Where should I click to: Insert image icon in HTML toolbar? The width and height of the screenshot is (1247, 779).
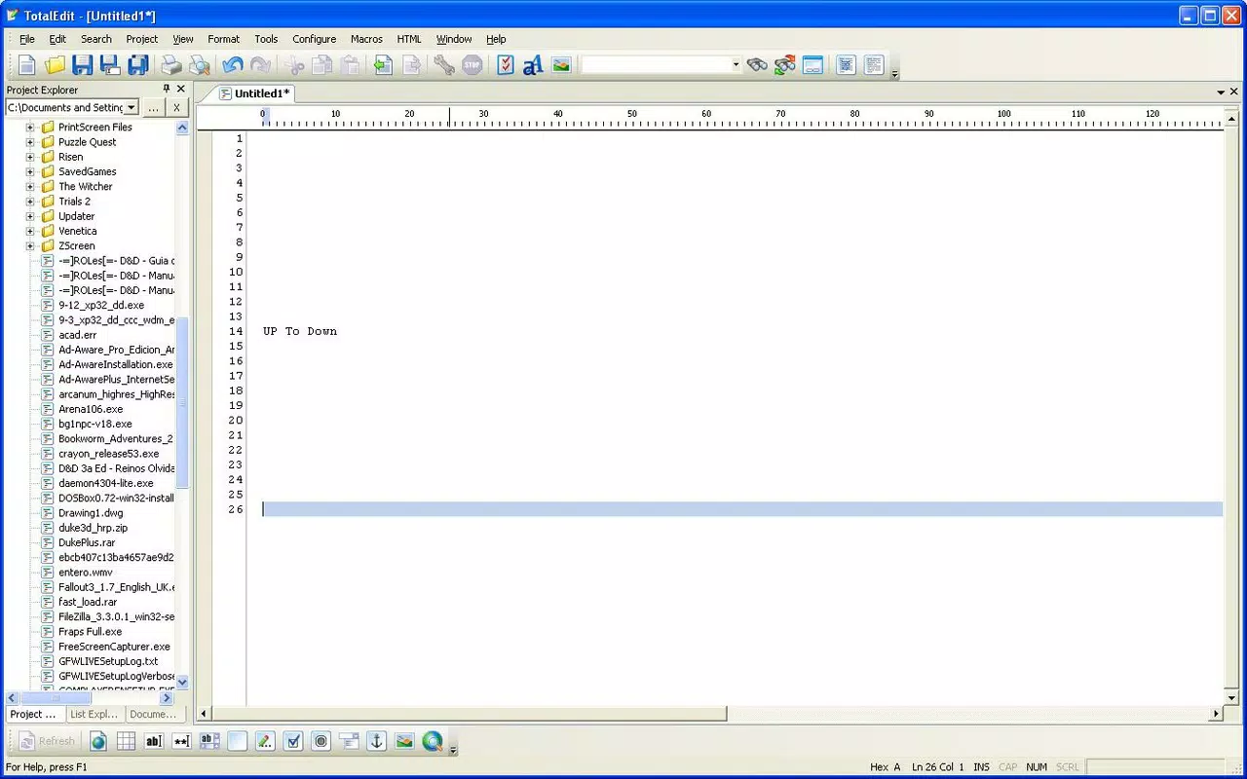point(404,741)
